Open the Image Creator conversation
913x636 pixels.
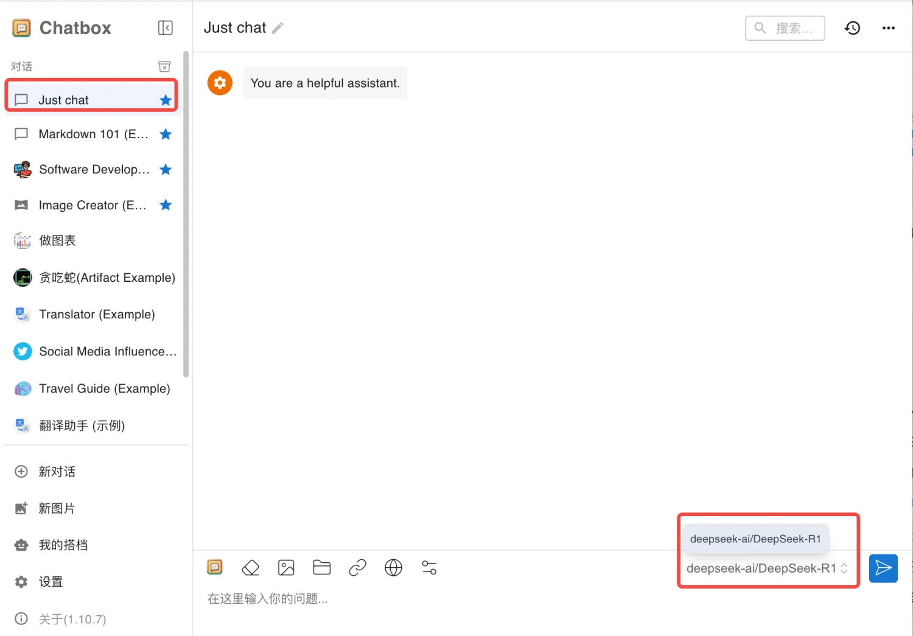pos(93,205)
